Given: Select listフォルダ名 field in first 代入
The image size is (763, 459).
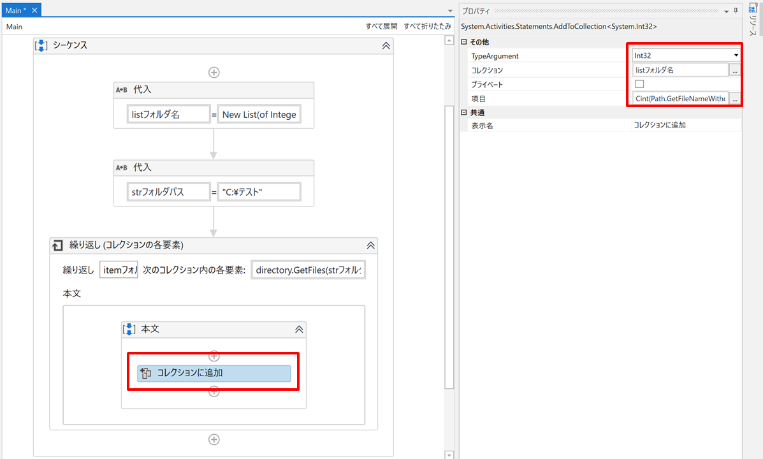Looking at the screenshot, I should point(168,114).
